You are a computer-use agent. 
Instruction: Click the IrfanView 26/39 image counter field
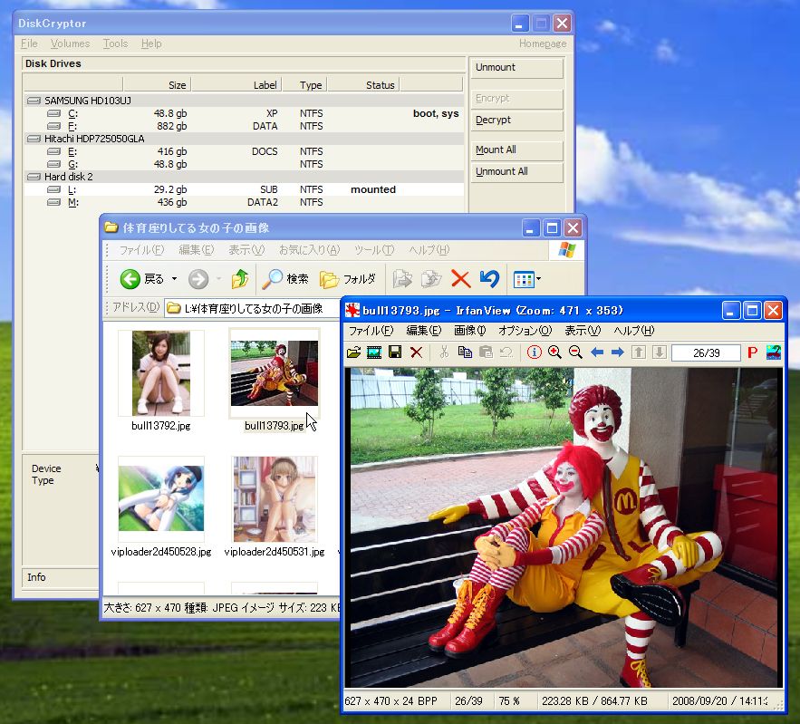(706, 352)
